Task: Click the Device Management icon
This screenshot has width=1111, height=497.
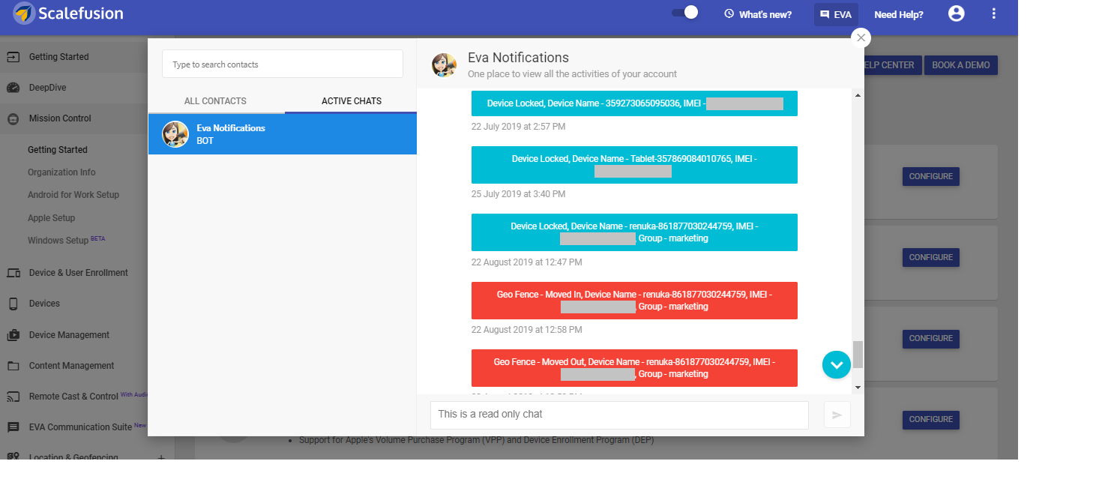Action: click(13, 335)
